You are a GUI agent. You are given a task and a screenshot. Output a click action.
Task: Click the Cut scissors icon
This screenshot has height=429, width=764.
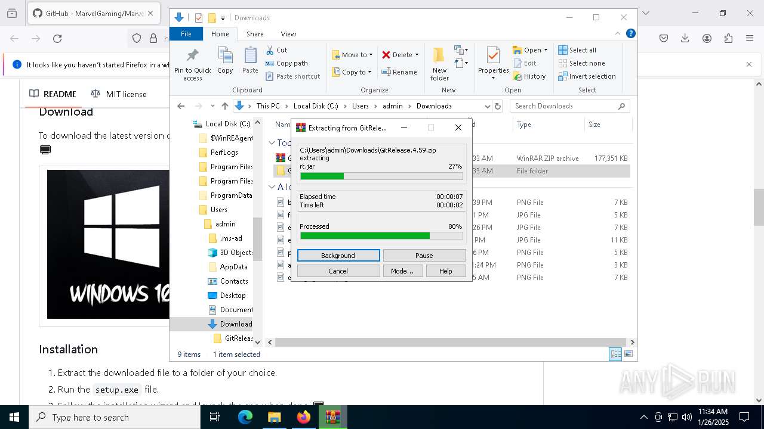[270, 50]
